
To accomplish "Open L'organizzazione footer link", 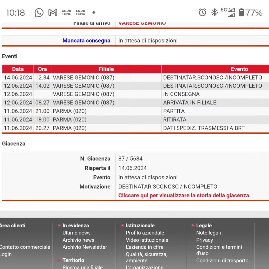I will [x=145, y=267].
